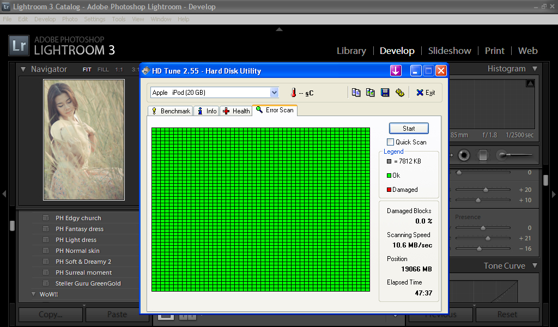This screenshot has height=327, width=558.
Task: Switch to the Benchmark tab
Action: (x=170, y=111)
